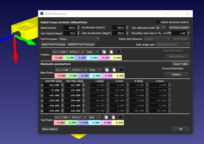The height and width of the screenshot is (144, 204).
Task: Adjust J6 Joint Min stepper
Action: click(62, 111)
